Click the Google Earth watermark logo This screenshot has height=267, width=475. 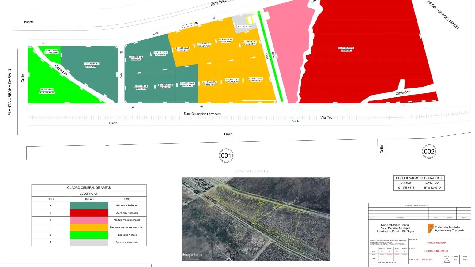pos(192,255)
